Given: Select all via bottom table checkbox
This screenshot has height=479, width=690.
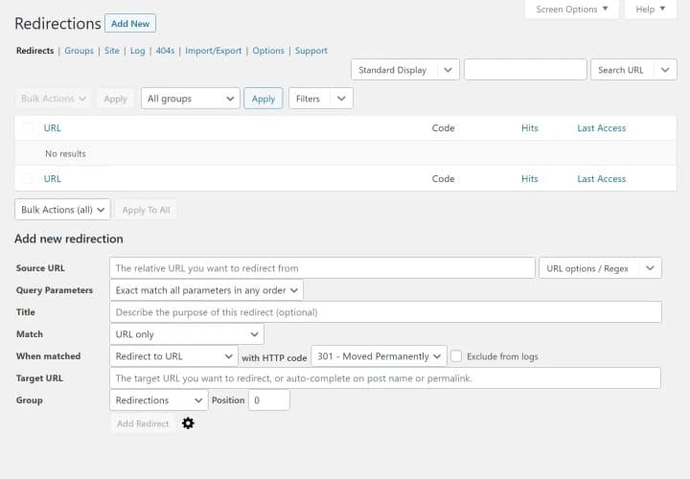Looking at the screenshot, I should click(x=27, y=178).
